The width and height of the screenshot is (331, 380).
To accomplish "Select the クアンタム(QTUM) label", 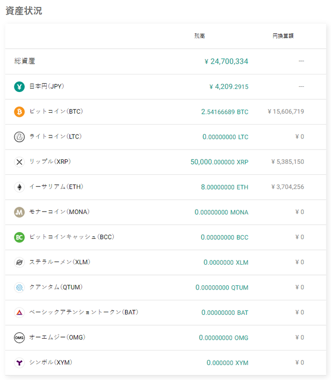I will (x=56, y=287).
